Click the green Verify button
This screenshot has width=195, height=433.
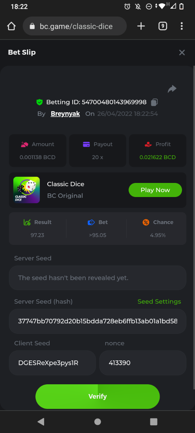point(97,396)
